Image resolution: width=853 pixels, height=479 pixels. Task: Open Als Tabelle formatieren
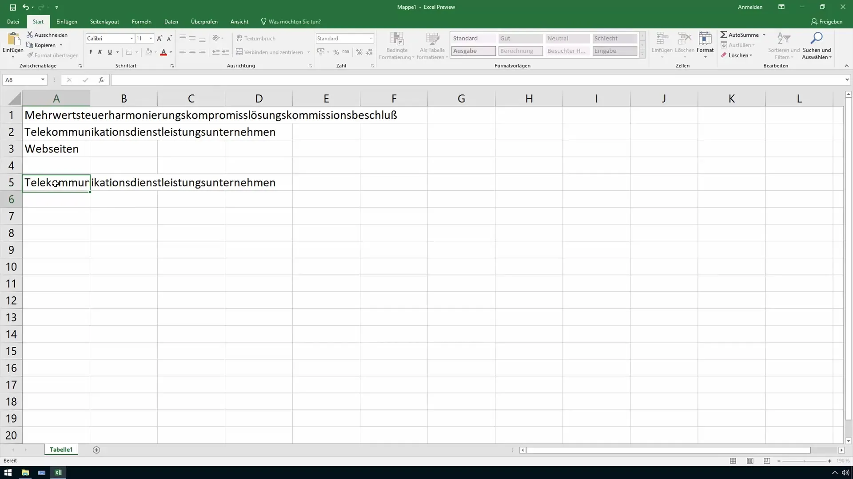[x=432, y=46]
